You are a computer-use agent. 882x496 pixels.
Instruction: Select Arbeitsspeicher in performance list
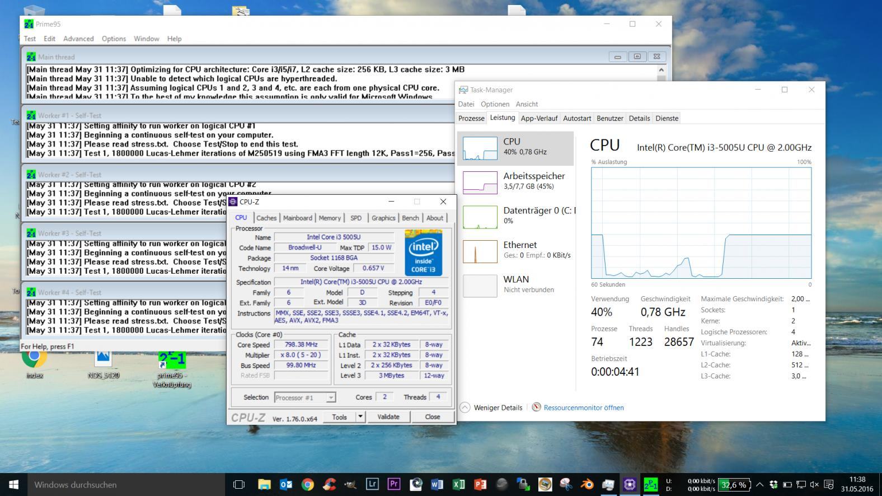pyautogui.click(x=515, y=182)
